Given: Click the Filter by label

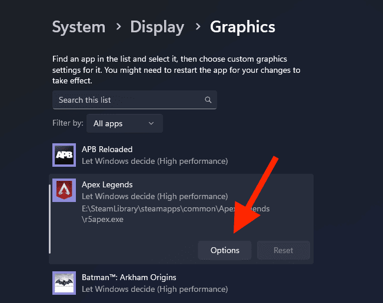Looking at the screenshot, I should [68, 123].
